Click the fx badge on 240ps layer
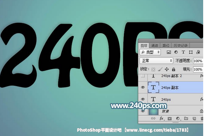 [202, 99]
